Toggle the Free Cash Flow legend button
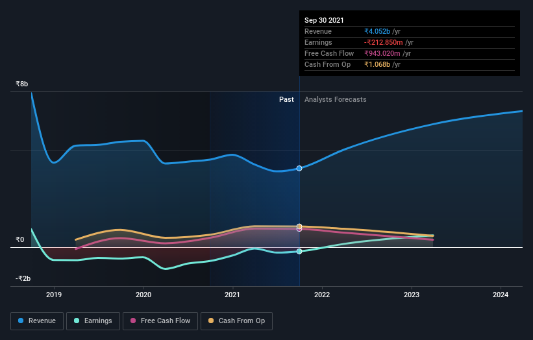The image size is (533, 340). (x=160, y=321)
